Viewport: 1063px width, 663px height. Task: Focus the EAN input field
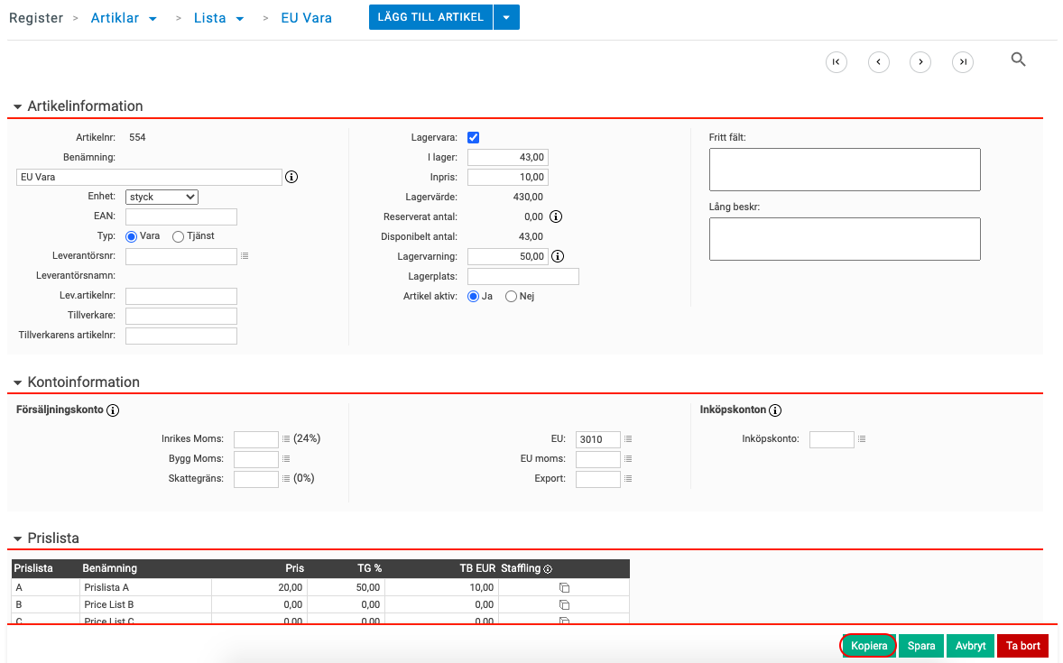181,216
